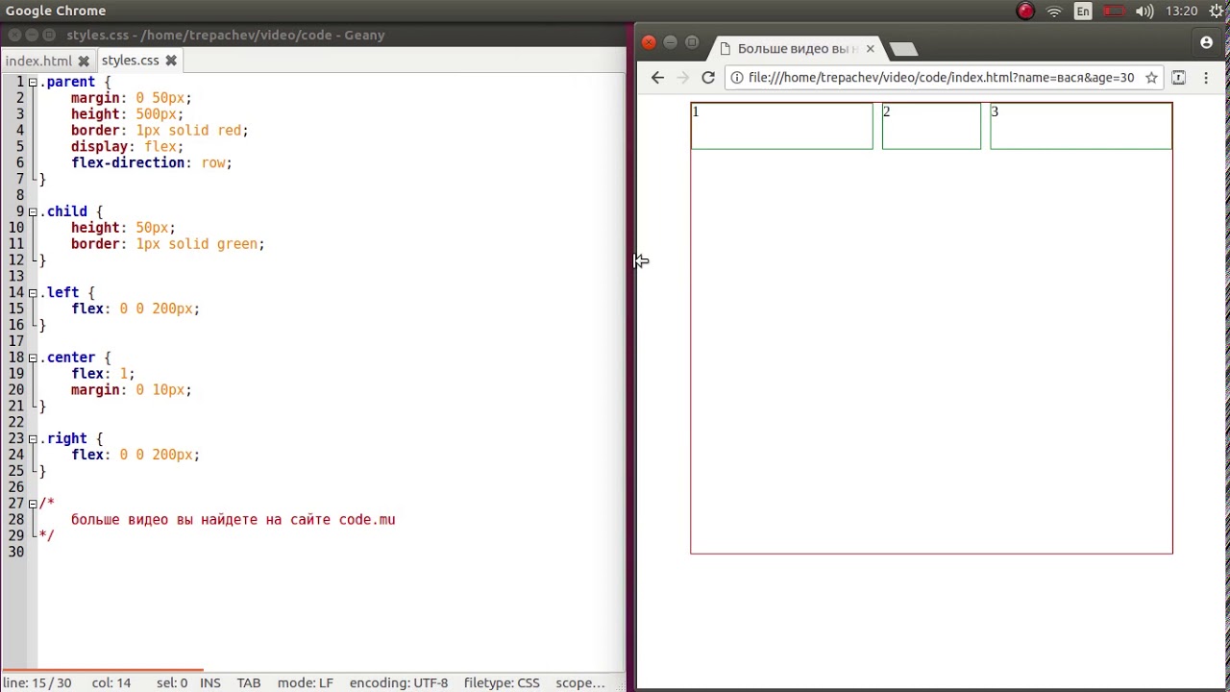The image size is (1230, 692).
Task: Close the Chrome window
Action: pyautogui.click(x=649, y=42)
